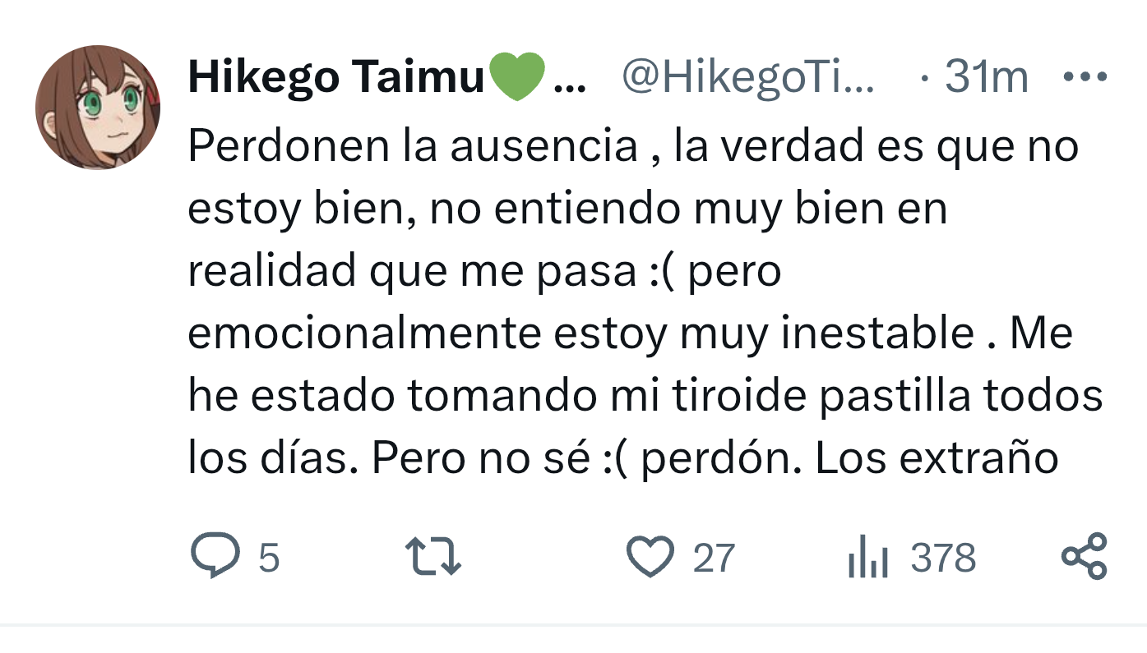Repost this tweet with the retweet arrows
The image size is (1147, 653).
(x=435, y=557)
